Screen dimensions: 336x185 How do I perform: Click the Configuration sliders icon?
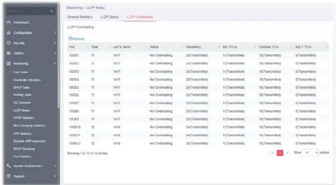coord(8,33)
